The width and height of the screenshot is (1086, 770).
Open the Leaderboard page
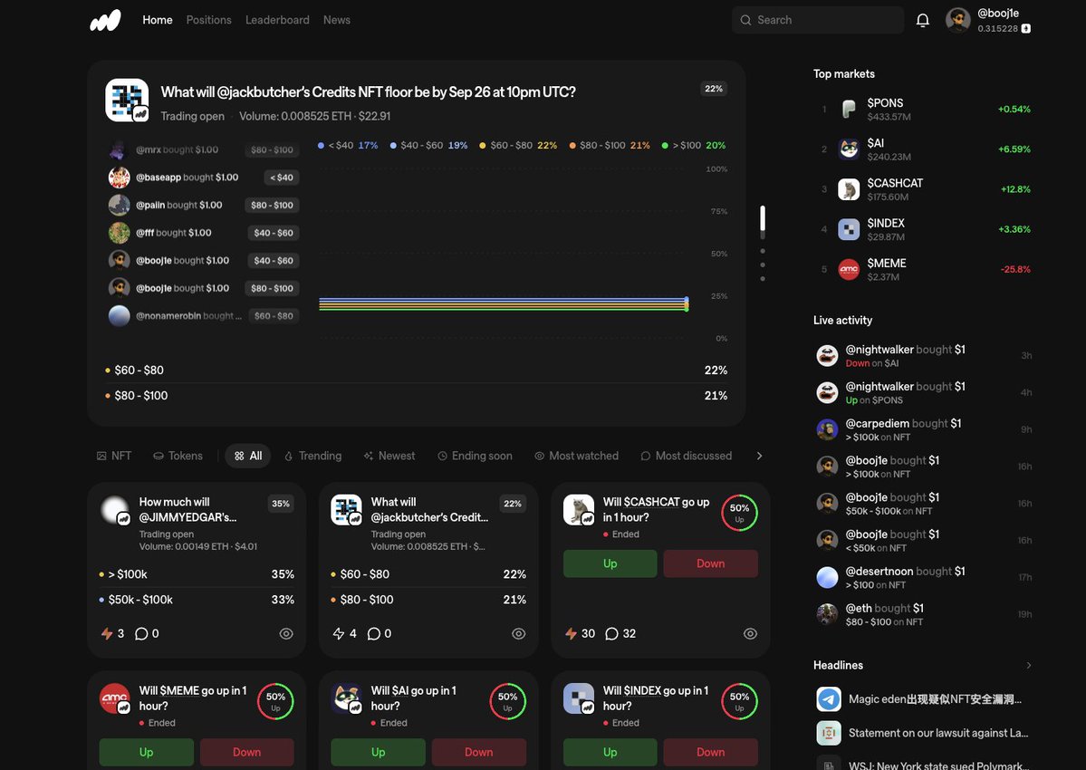click(277, 20)
